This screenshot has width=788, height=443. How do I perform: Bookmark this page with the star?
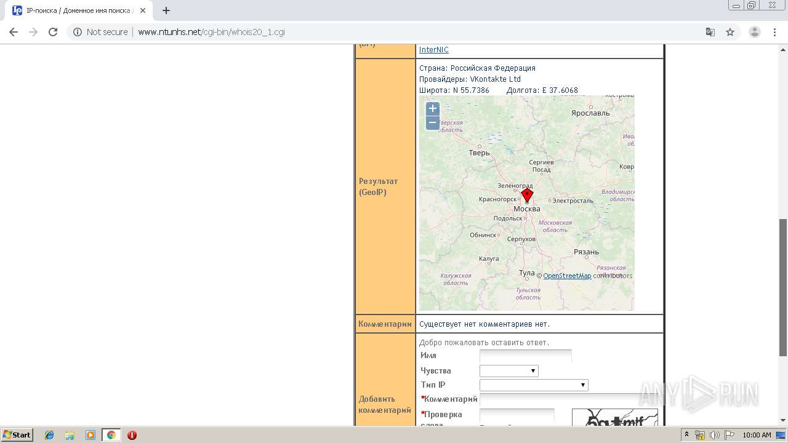(730, 32)
